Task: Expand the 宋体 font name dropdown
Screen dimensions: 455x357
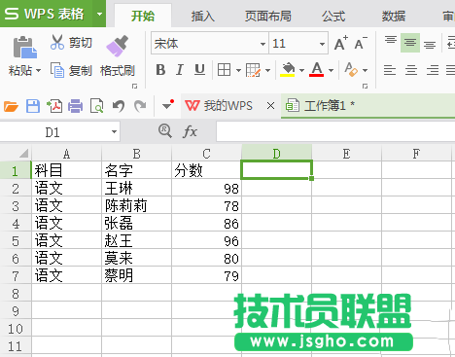Action: coord(262,44)
